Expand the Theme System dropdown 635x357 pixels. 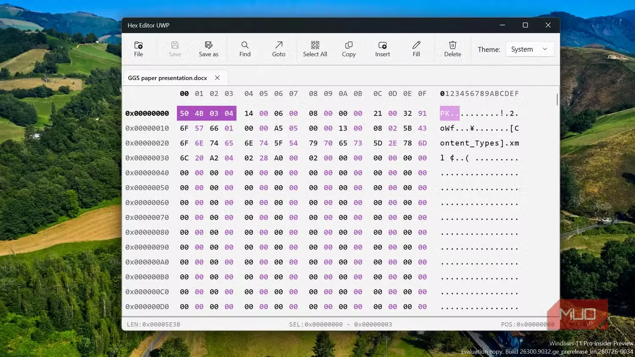point(530,49)
